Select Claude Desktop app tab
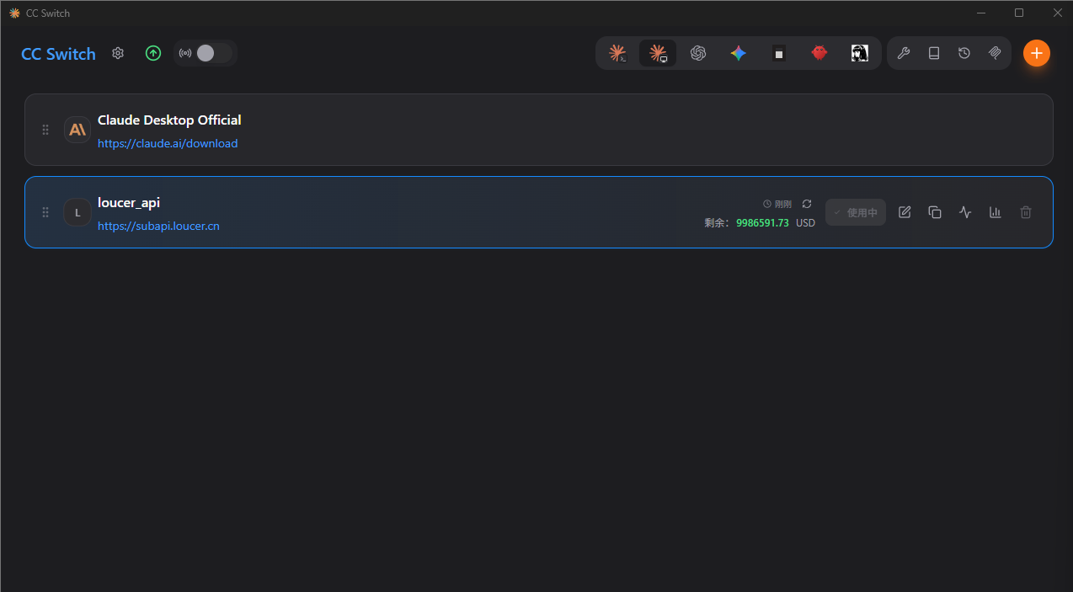This screenshot has width=1073, height=592. (x=658, y=53)
